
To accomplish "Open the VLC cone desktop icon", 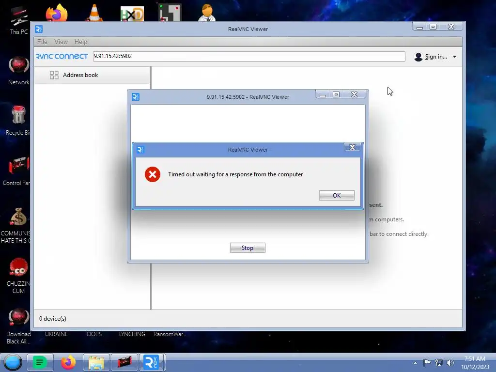I will click(94, 13).
